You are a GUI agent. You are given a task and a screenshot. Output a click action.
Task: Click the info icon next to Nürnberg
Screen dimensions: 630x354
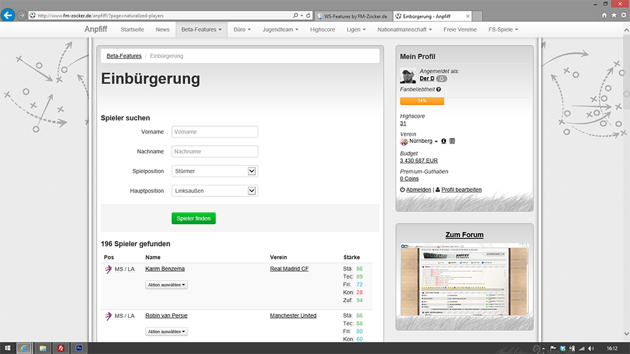pyautogui.click(x=444, y=141)
